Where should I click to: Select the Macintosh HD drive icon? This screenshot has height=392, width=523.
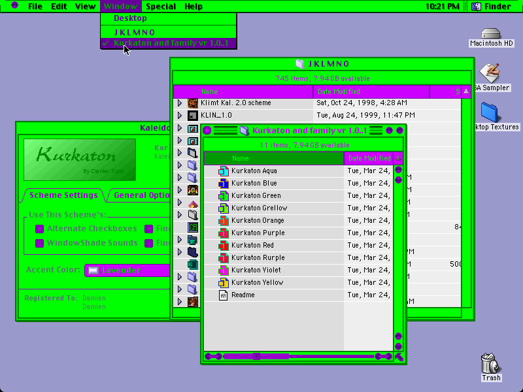pos(491,33)
